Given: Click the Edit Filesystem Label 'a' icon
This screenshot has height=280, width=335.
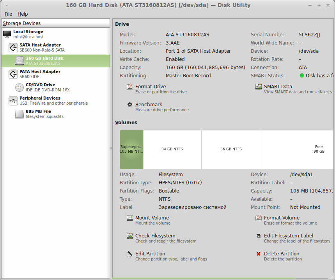Looking at the screenshot, I should pos(259,236).
